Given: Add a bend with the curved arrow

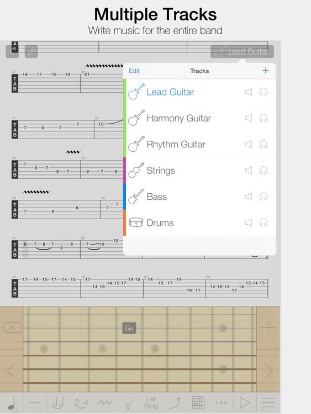Looking at the screenshot, I should [175, 402].
